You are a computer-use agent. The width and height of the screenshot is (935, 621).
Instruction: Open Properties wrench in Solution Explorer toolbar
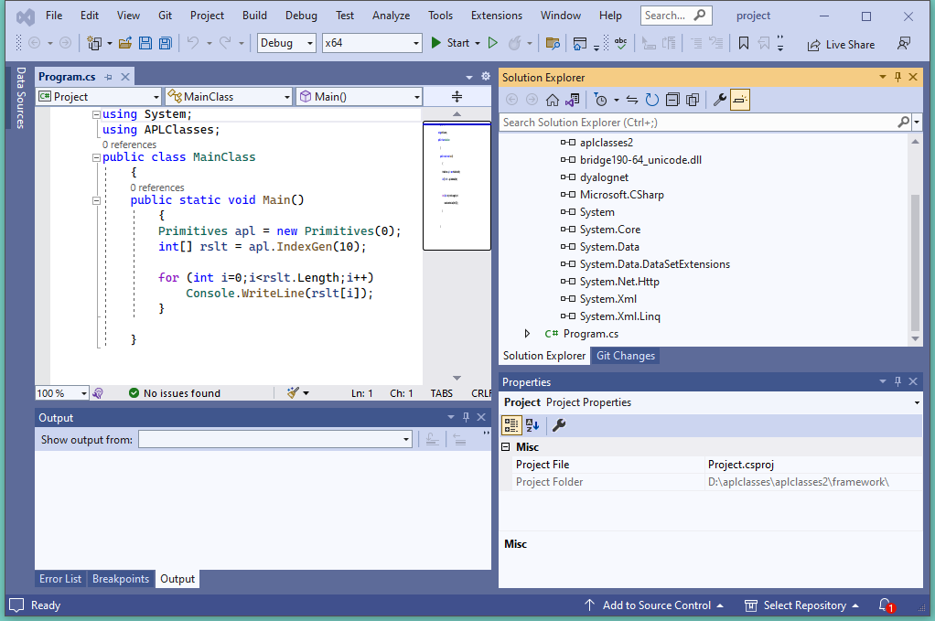[719, 100]
